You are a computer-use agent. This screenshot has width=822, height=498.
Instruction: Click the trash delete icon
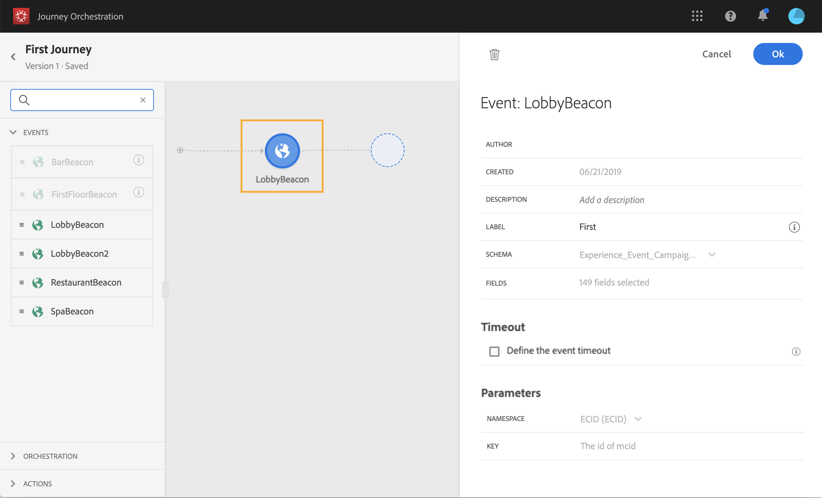click(494, 54)
